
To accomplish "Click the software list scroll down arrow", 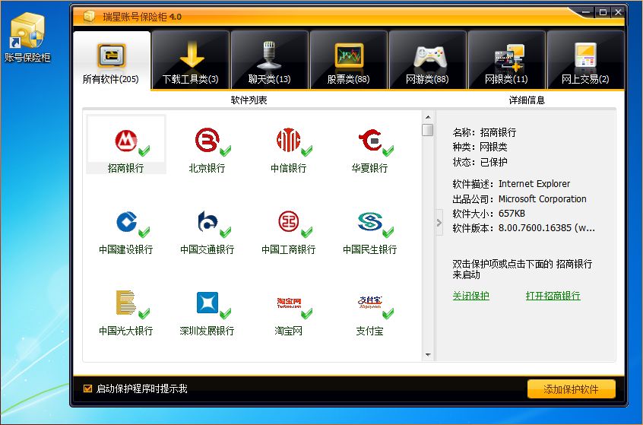I will click(428, 355).
